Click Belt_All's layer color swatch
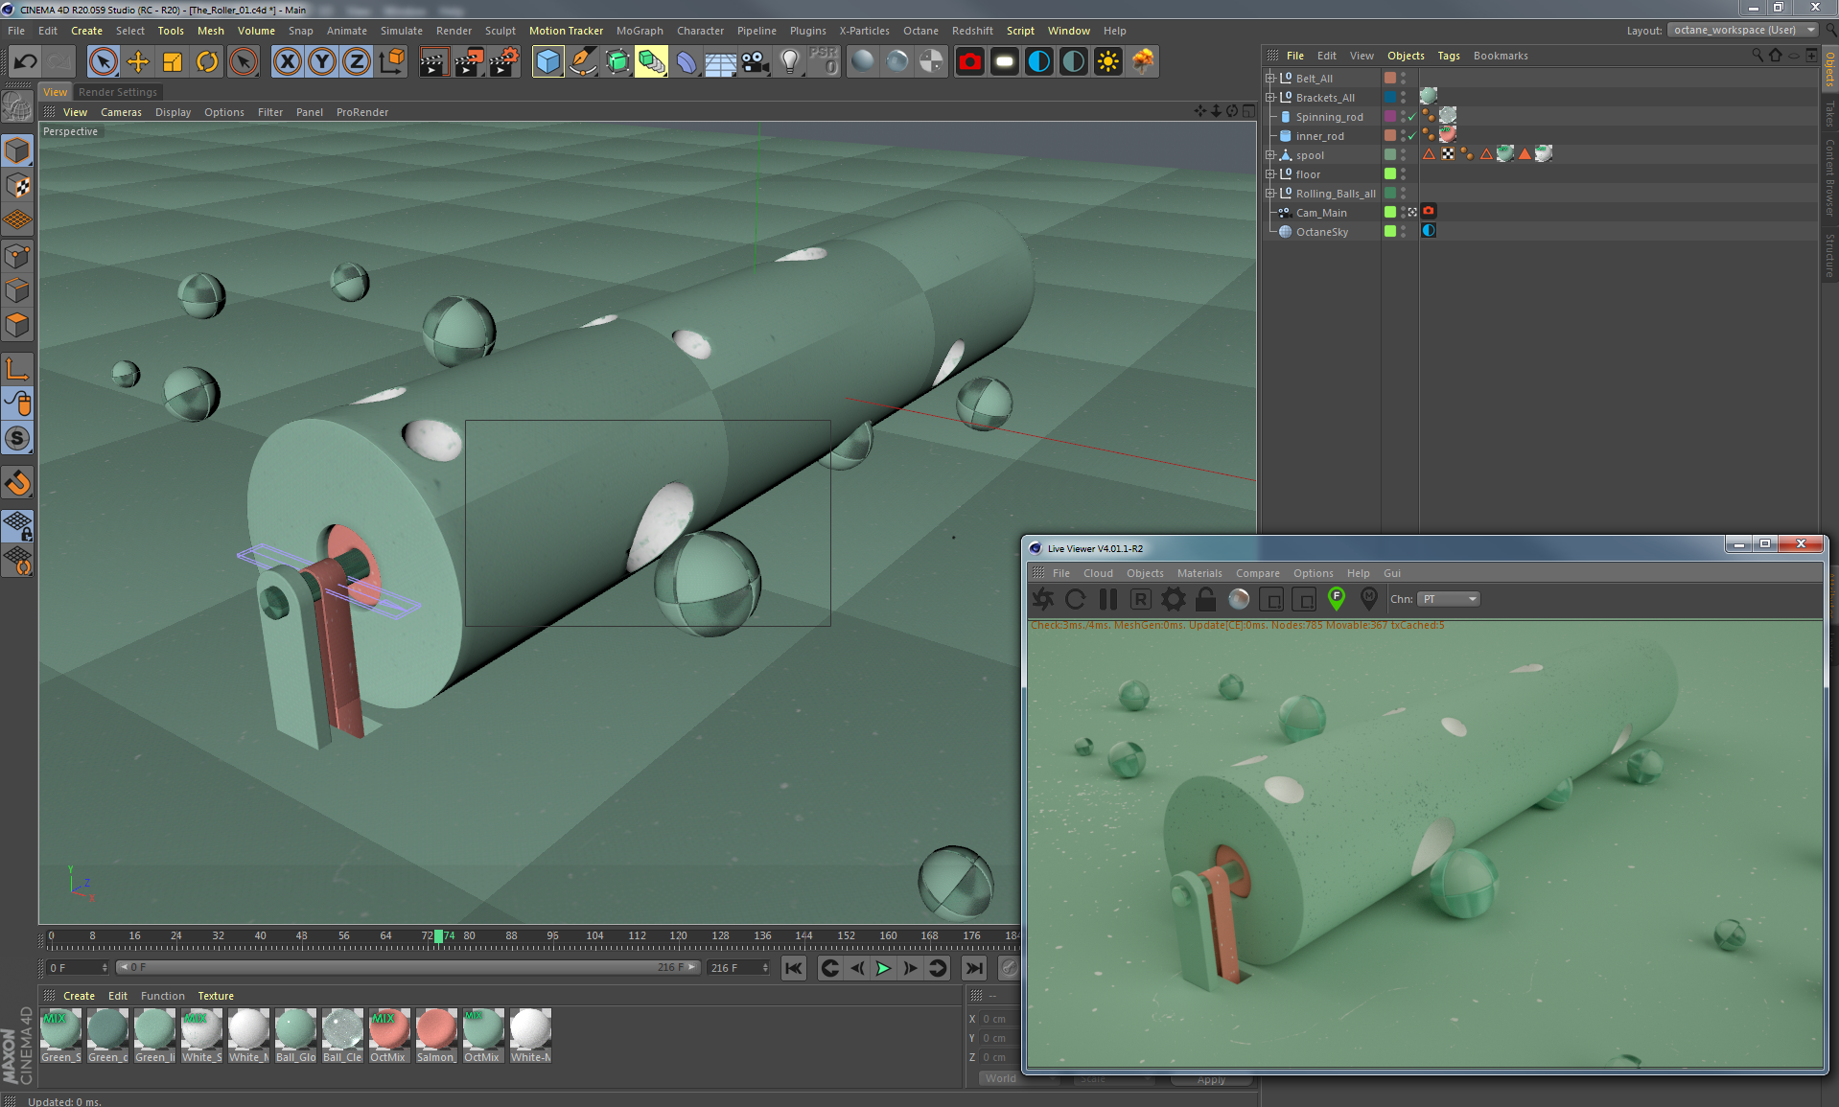The image size is (1839, 1107). [x=1390, y=77]
